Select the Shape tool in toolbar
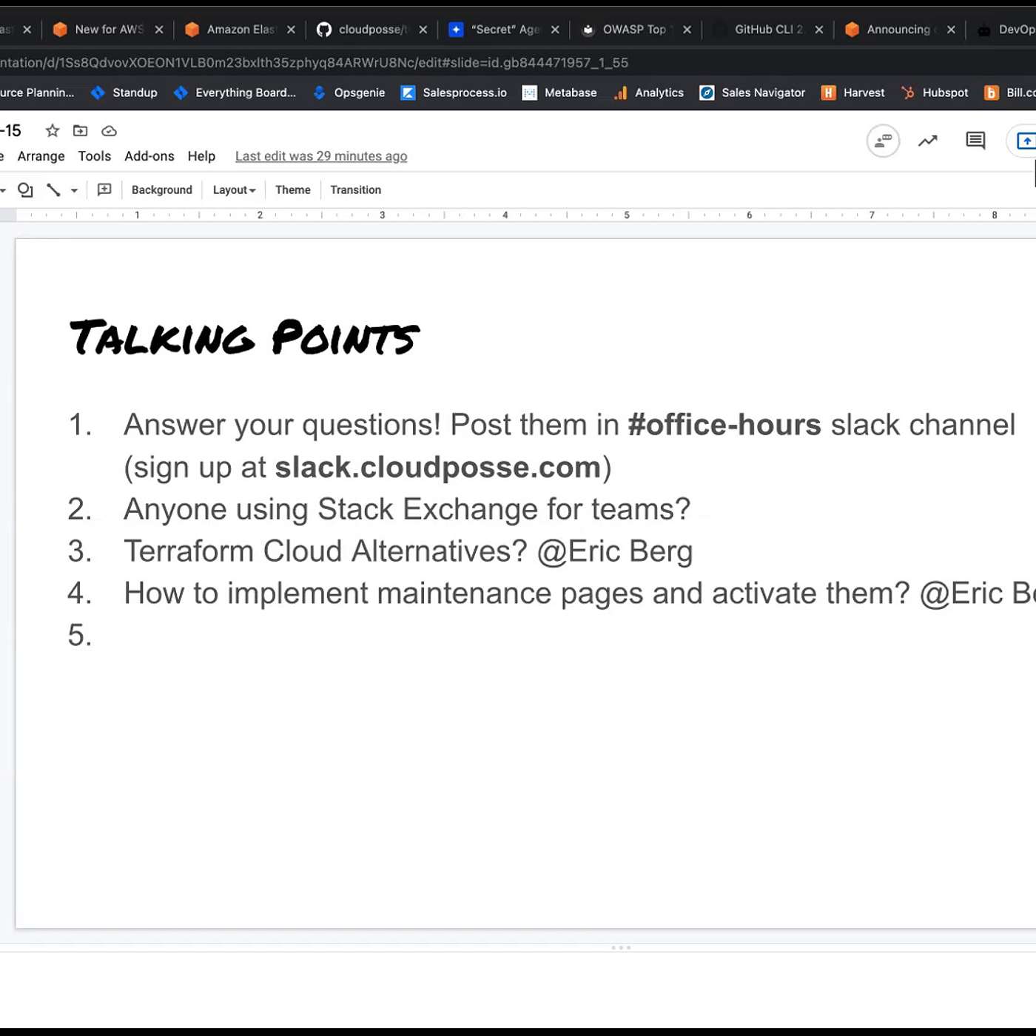1036x1036 pixels. [25, 190]
